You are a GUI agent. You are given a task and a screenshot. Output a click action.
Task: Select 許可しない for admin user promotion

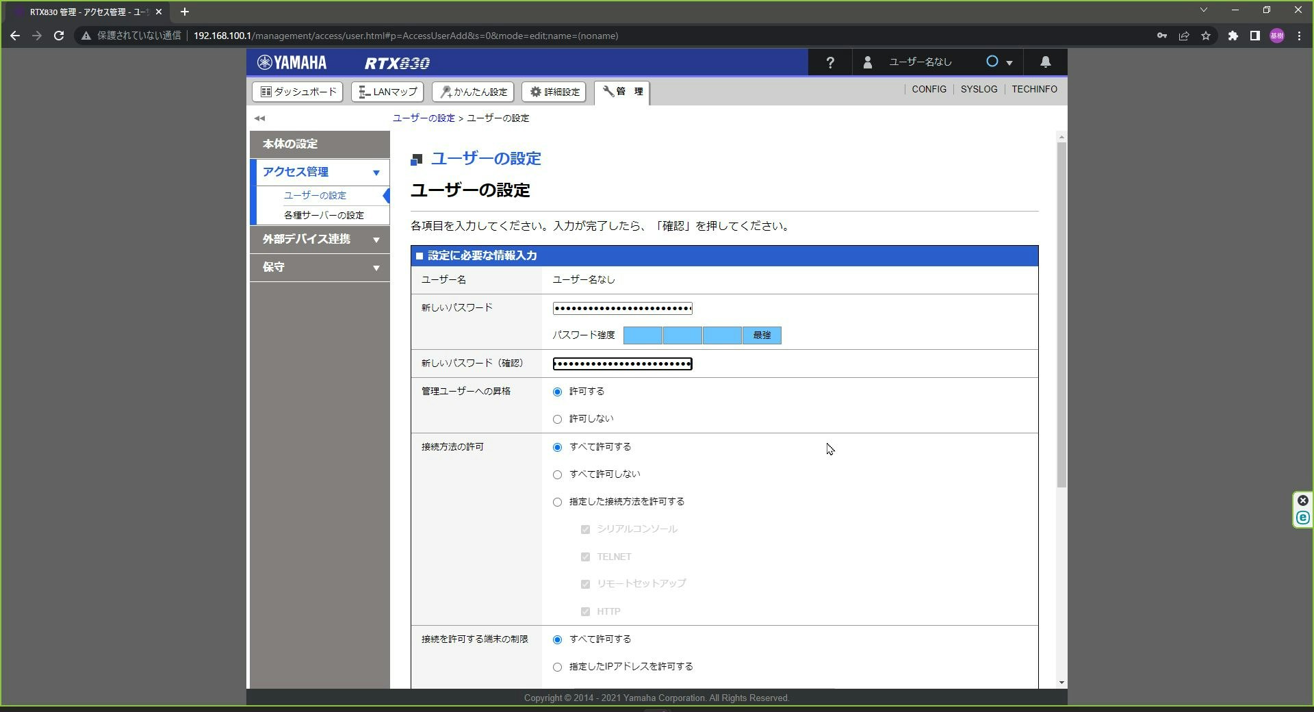coord(557,420)
